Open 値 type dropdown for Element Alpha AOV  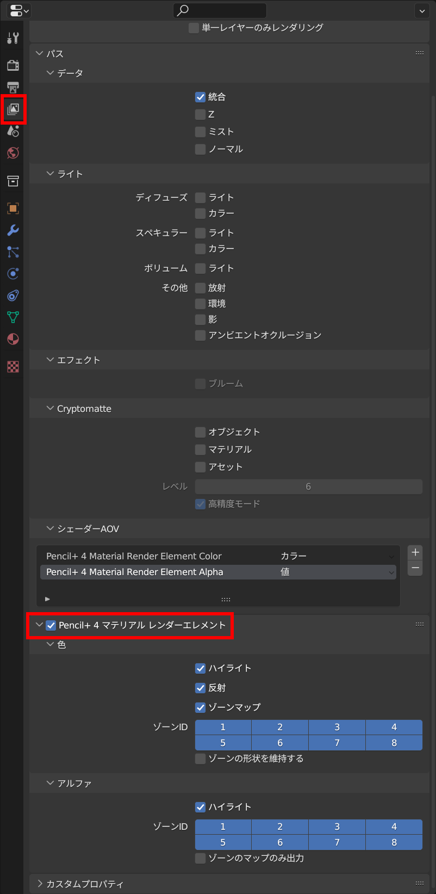coord(337,572)
